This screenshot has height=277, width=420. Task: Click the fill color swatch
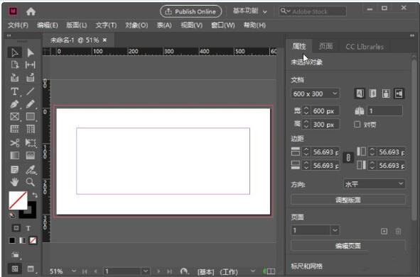[18, 200]
